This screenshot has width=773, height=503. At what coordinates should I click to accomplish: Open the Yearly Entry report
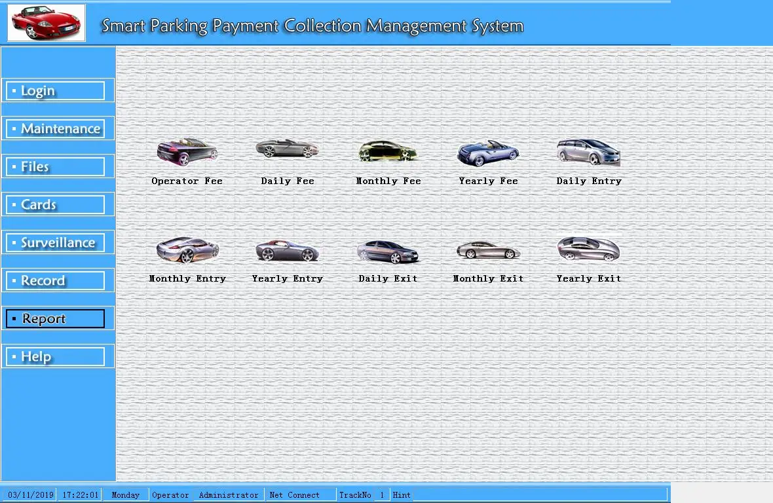288,249
